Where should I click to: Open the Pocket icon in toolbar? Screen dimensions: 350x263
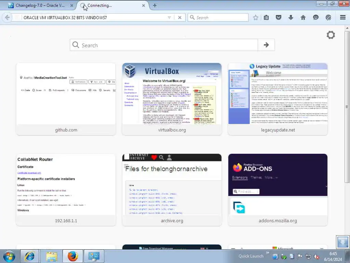[279, 17]
